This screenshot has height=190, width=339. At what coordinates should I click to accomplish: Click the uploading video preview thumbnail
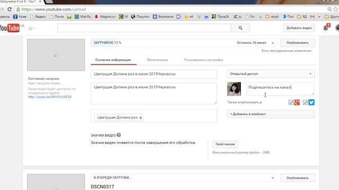[56, 55]
